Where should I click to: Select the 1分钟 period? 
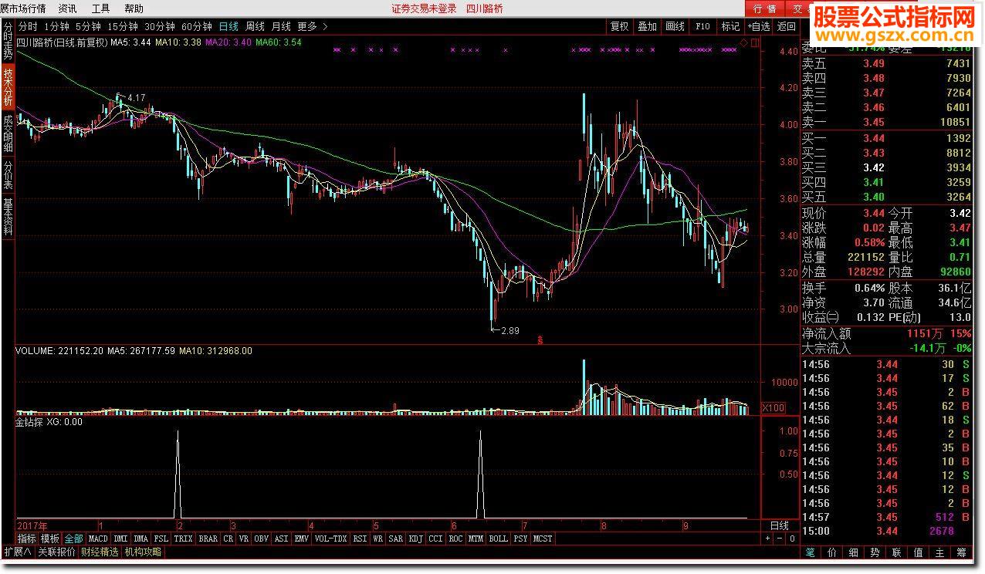[x=56, y=26]
